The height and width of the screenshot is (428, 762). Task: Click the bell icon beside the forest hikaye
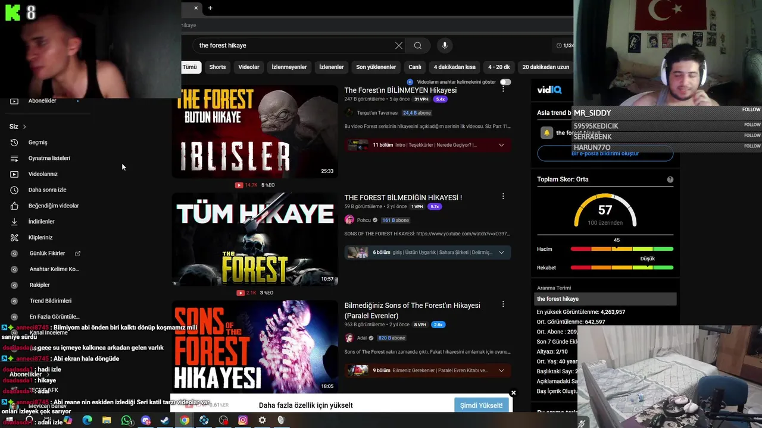tap(546, 133)
